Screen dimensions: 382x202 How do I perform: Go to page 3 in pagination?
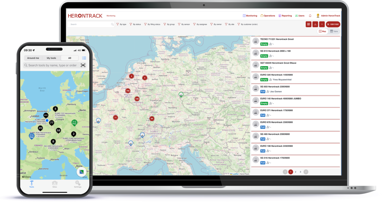tap(300, 172)
